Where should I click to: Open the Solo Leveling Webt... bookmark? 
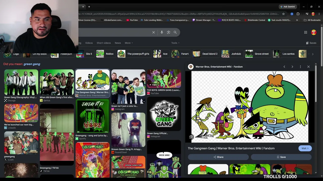tap(152, 20)
